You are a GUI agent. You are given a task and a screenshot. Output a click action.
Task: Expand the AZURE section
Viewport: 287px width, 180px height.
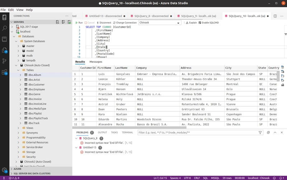(41, 169)
